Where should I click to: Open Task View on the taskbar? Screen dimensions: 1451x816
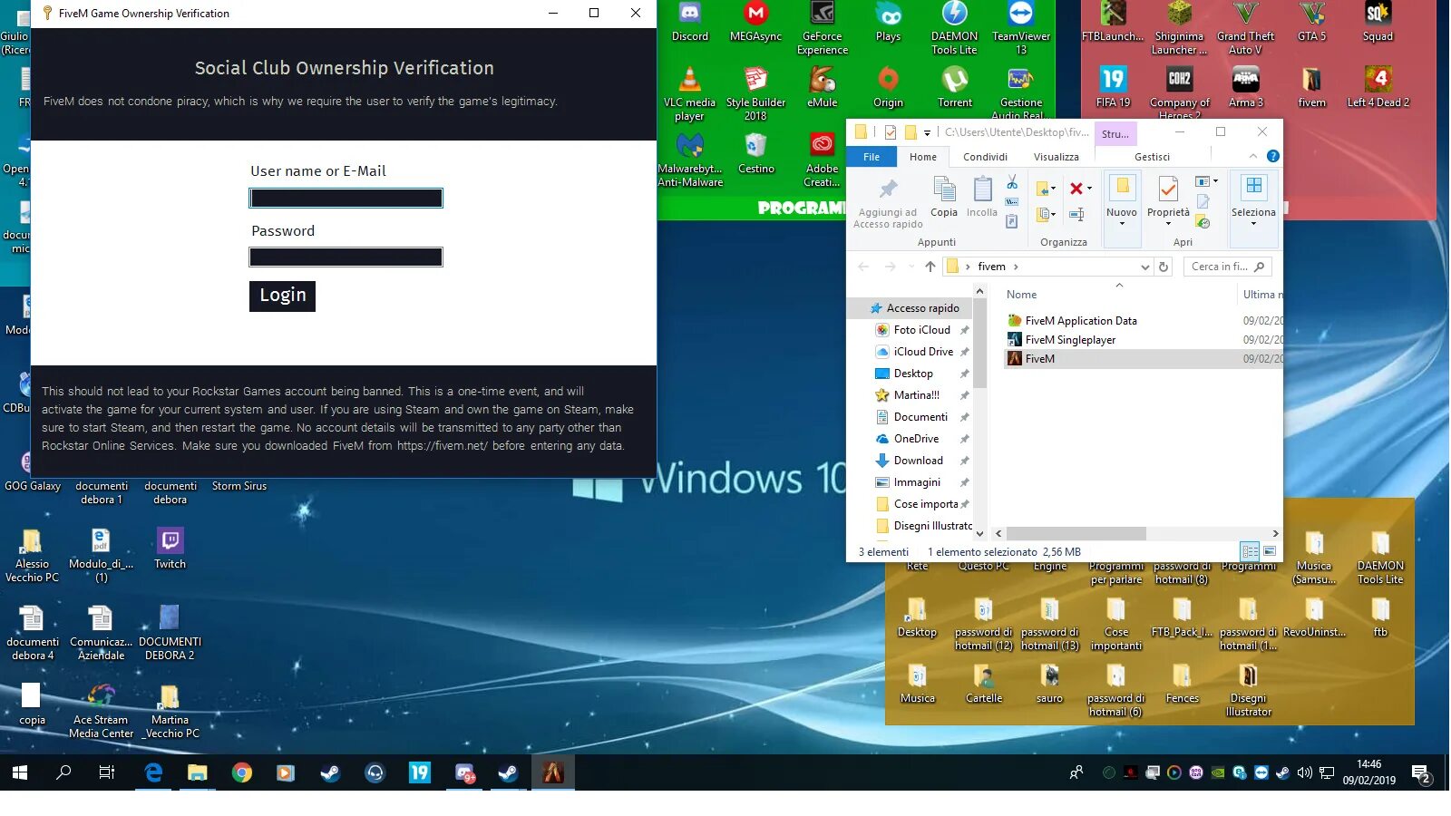pyautogui.click(x=107, y=772)
